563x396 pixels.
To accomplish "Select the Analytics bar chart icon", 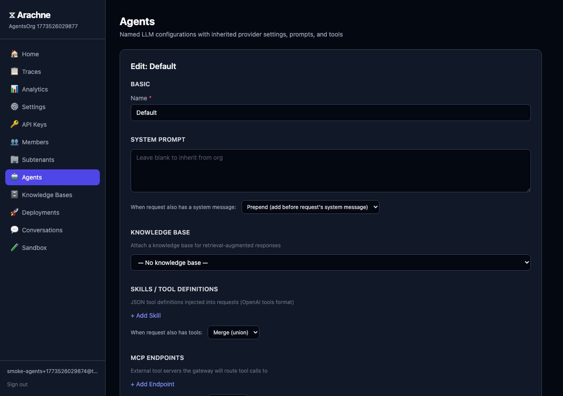I will 15,89.
